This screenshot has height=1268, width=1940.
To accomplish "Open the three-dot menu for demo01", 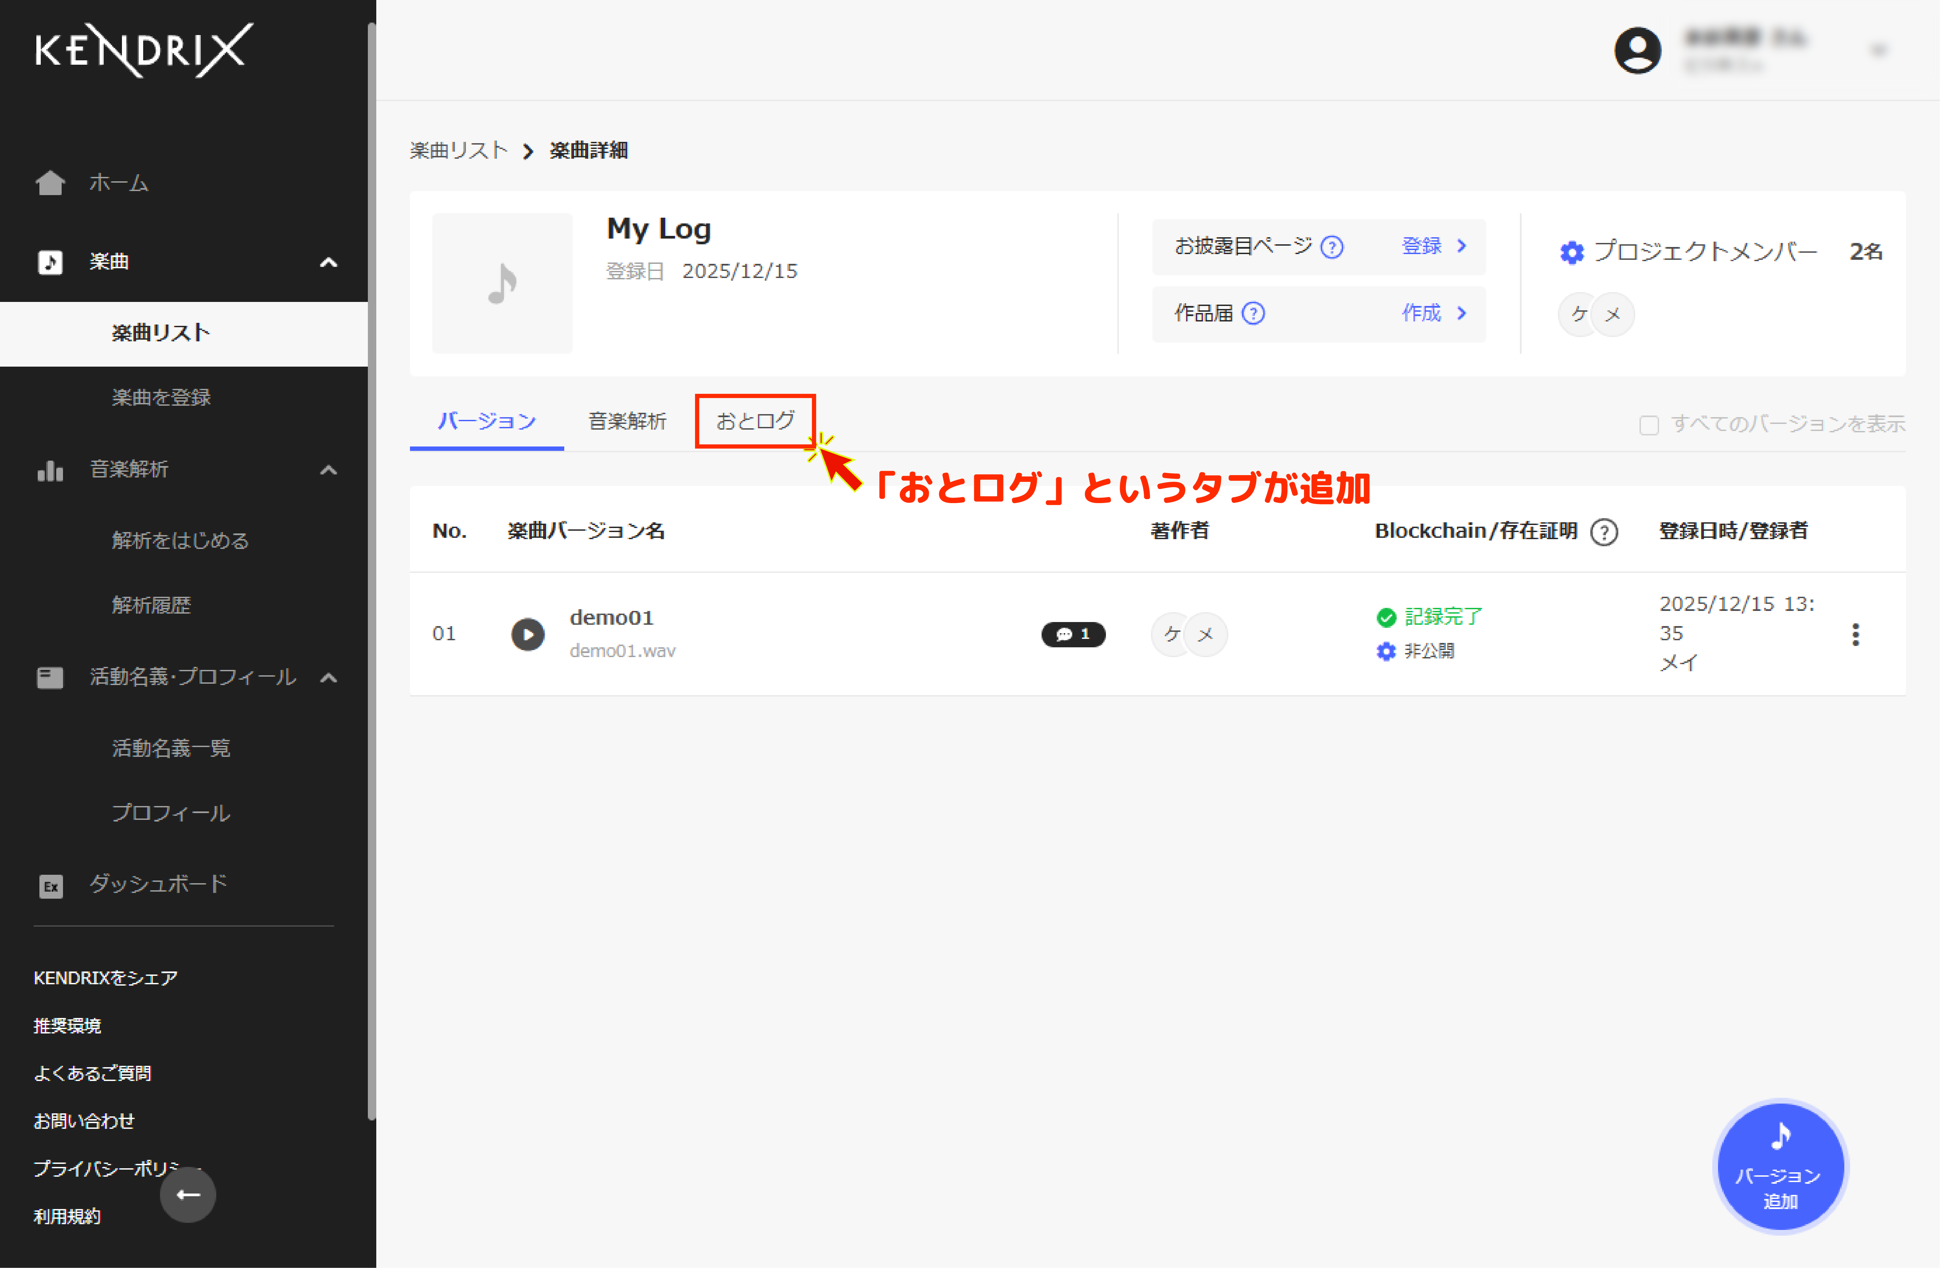I will pos(1856,635).
